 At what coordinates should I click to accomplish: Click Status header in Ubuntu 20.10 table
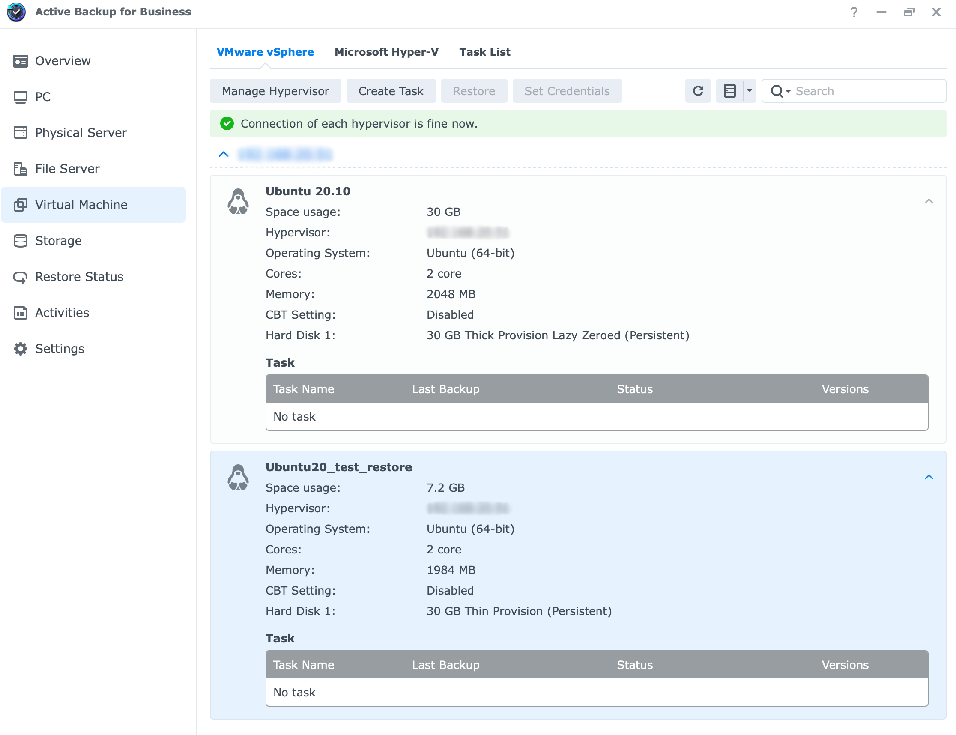[634, 389]
